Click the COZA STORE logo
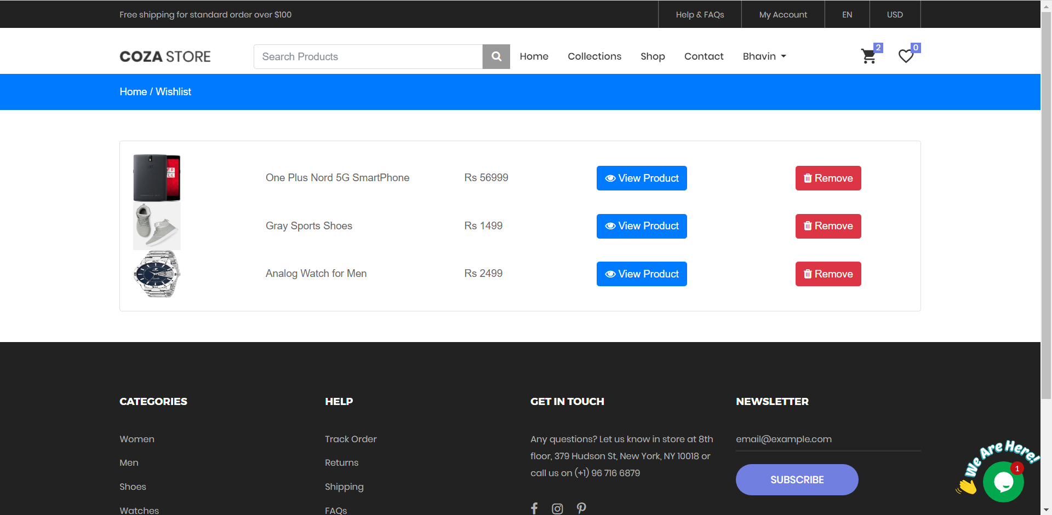The width and height of the screenshot is (1052, 515). (164, 56)
